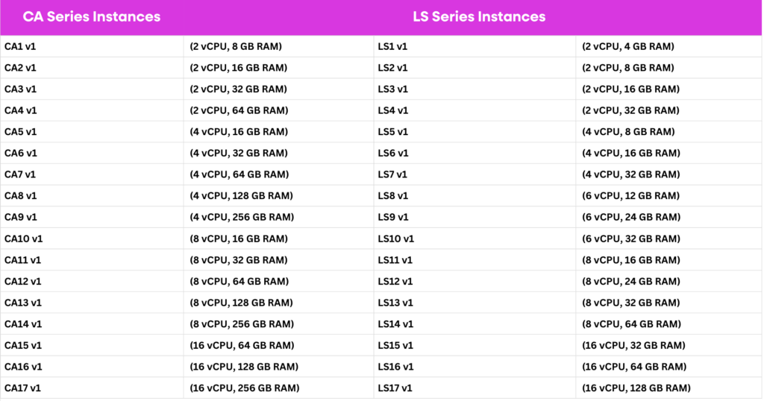Click the LS12 v1 row label
Image resolution: width=764 pixels, height=401 pixels.
(395, 281)
